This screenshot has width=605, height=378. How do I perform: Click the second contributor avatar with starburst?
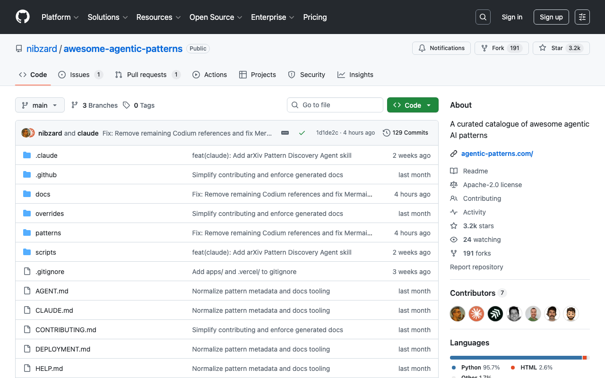476,313
